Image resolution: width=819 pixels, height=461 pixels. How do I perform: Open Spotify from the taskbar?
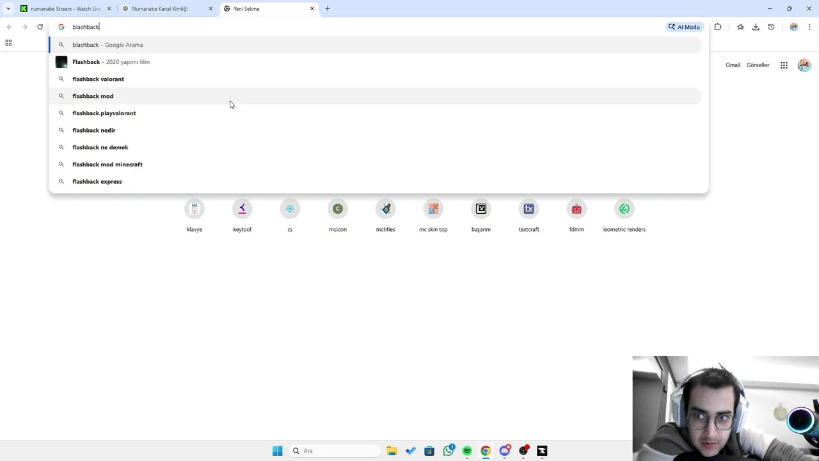467,451
